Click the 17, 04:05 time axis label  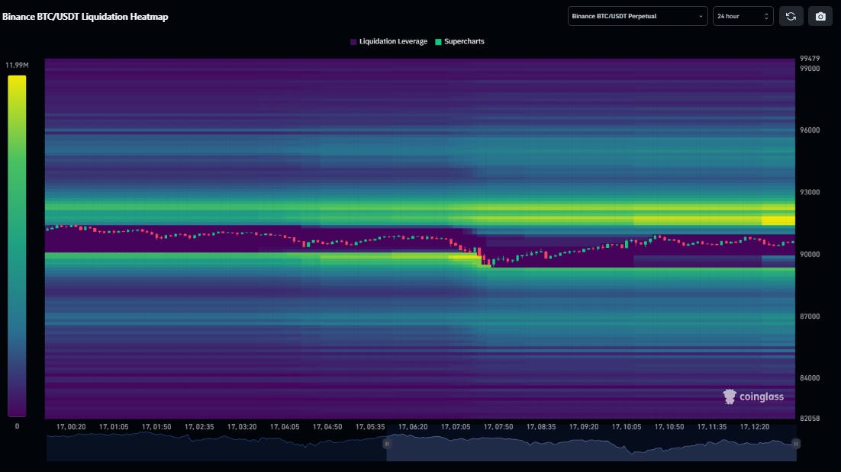[285, 427]
